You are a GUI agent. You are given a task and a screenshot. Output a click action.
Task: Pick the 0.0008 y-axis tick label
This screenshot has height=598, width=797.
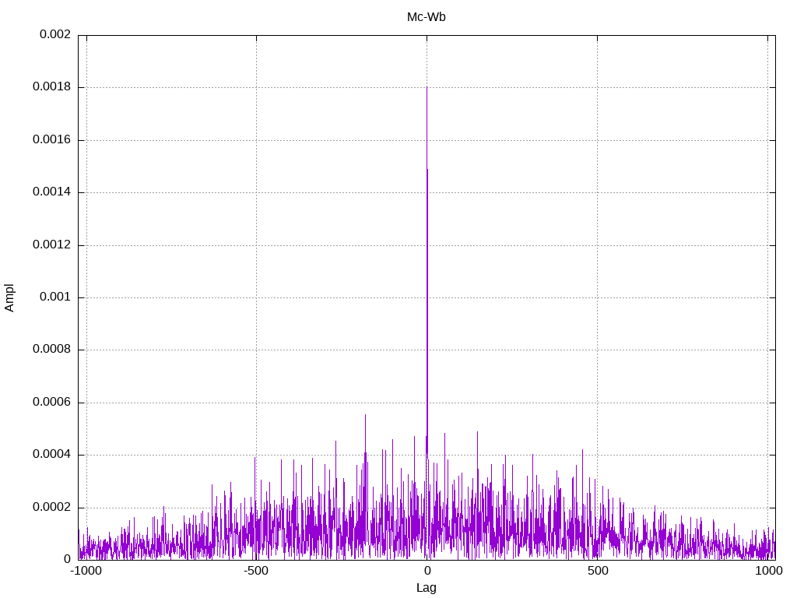(x=51, y=350)
